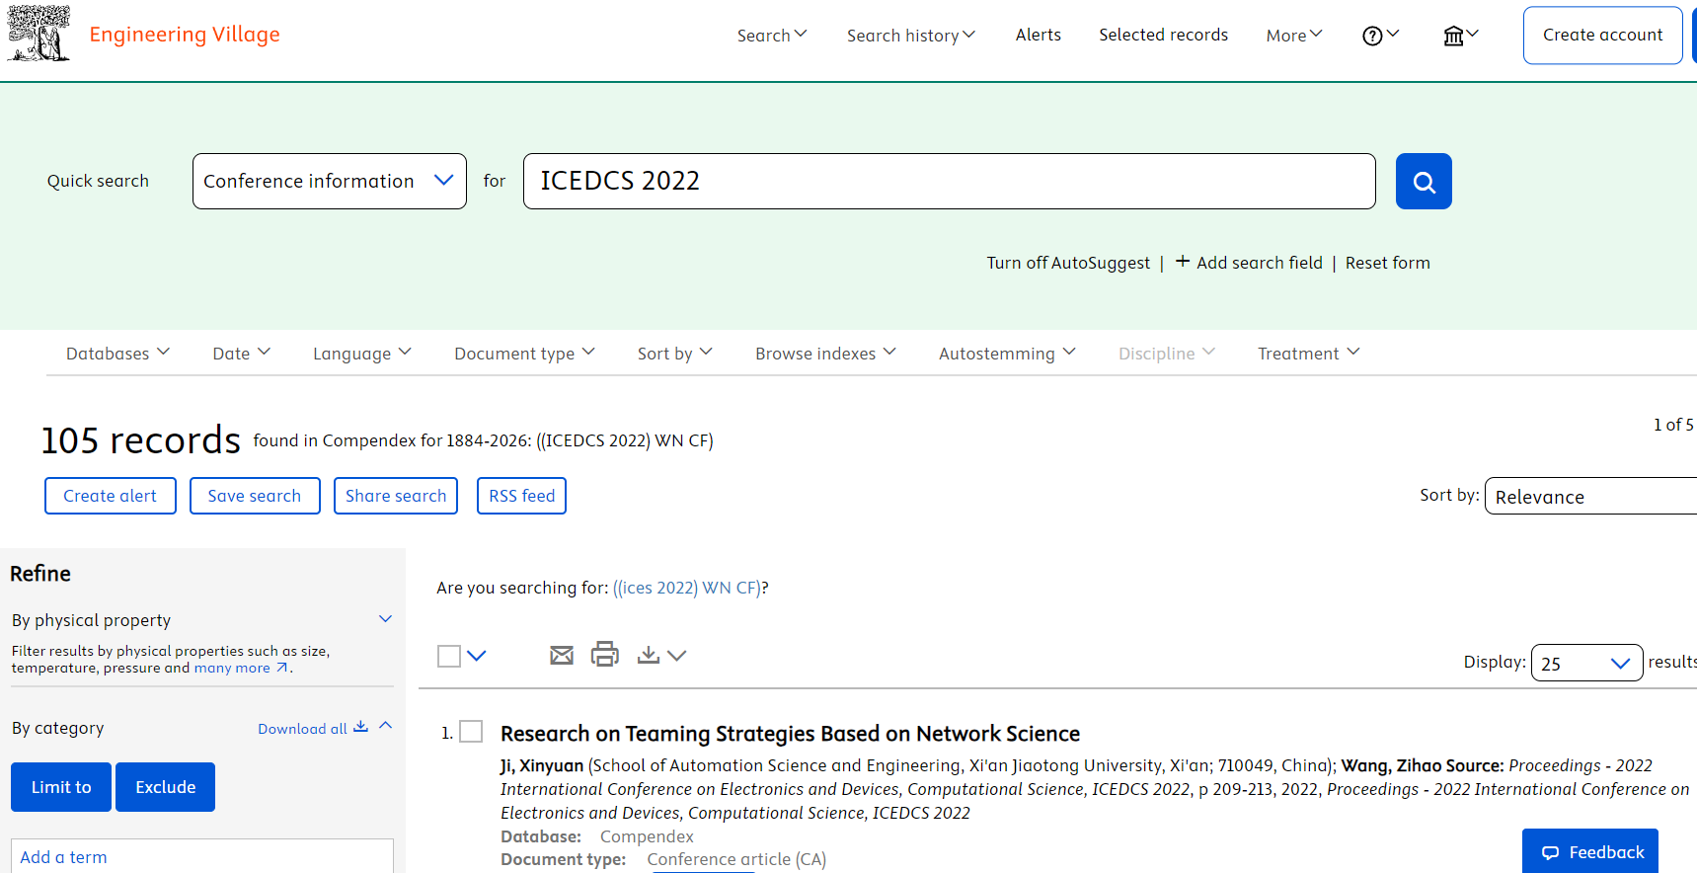Go to Alerts in the header

click(x=1039, y=35)
